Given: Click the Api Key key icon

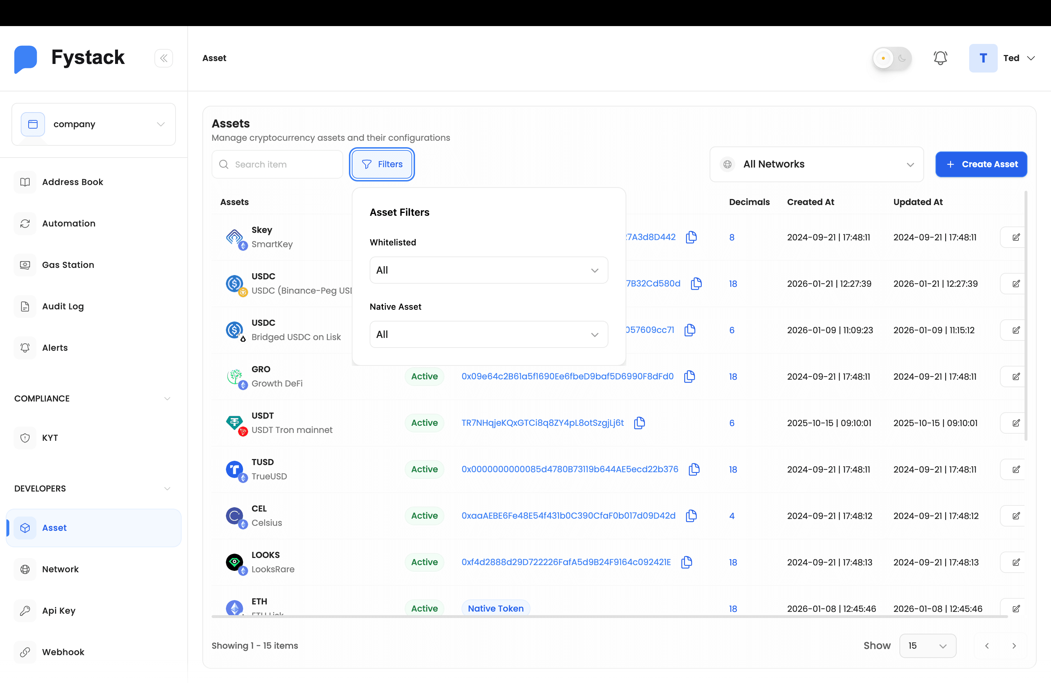Looking at the screenshot, I should 25,611.
